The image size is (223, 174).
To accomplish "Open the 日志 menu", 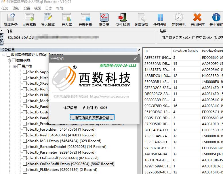I will point(49,8).
